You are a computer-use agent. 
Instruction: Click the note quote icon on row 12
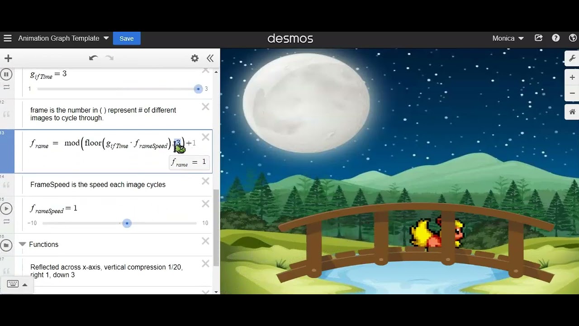(x=6, y=115)
